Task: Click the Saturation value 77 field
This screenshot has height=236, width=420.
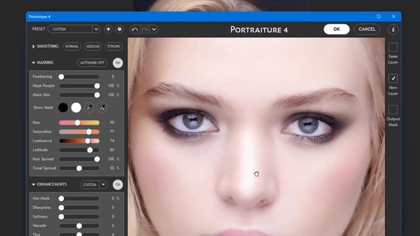Action: coord(112,132)
